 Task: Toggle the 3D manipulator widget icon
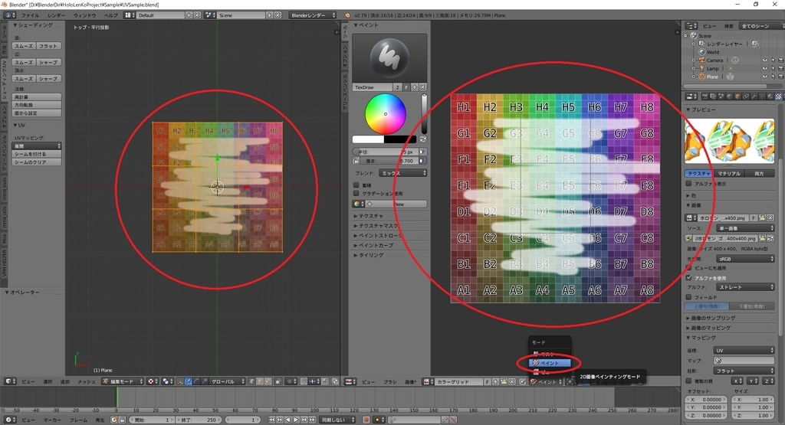tap(180, 381)
